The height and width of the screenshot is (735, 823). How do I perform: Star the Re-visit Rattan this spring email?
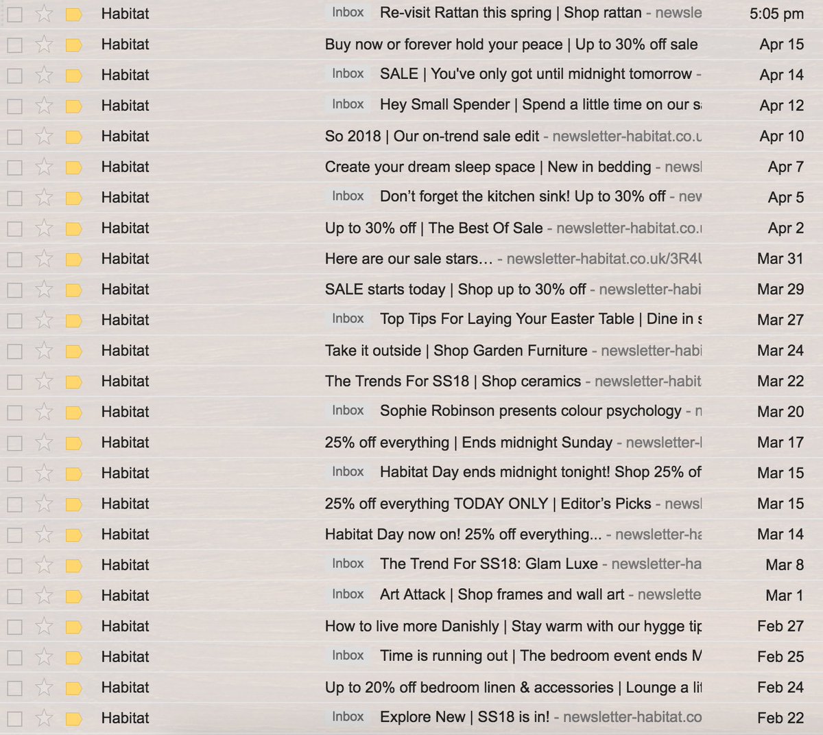point(44,14)
